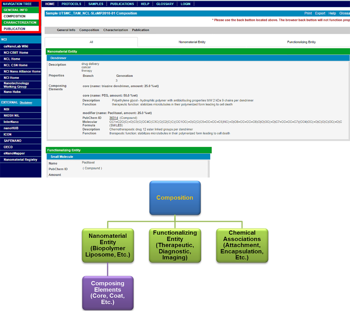The width and height of the screenshot is (350, 311).
Task: Click the blue Composition diagram box
Action: pos(175,198)
